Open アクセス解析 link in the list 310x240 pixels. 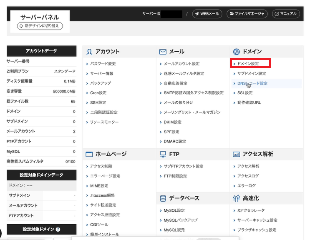248,166
